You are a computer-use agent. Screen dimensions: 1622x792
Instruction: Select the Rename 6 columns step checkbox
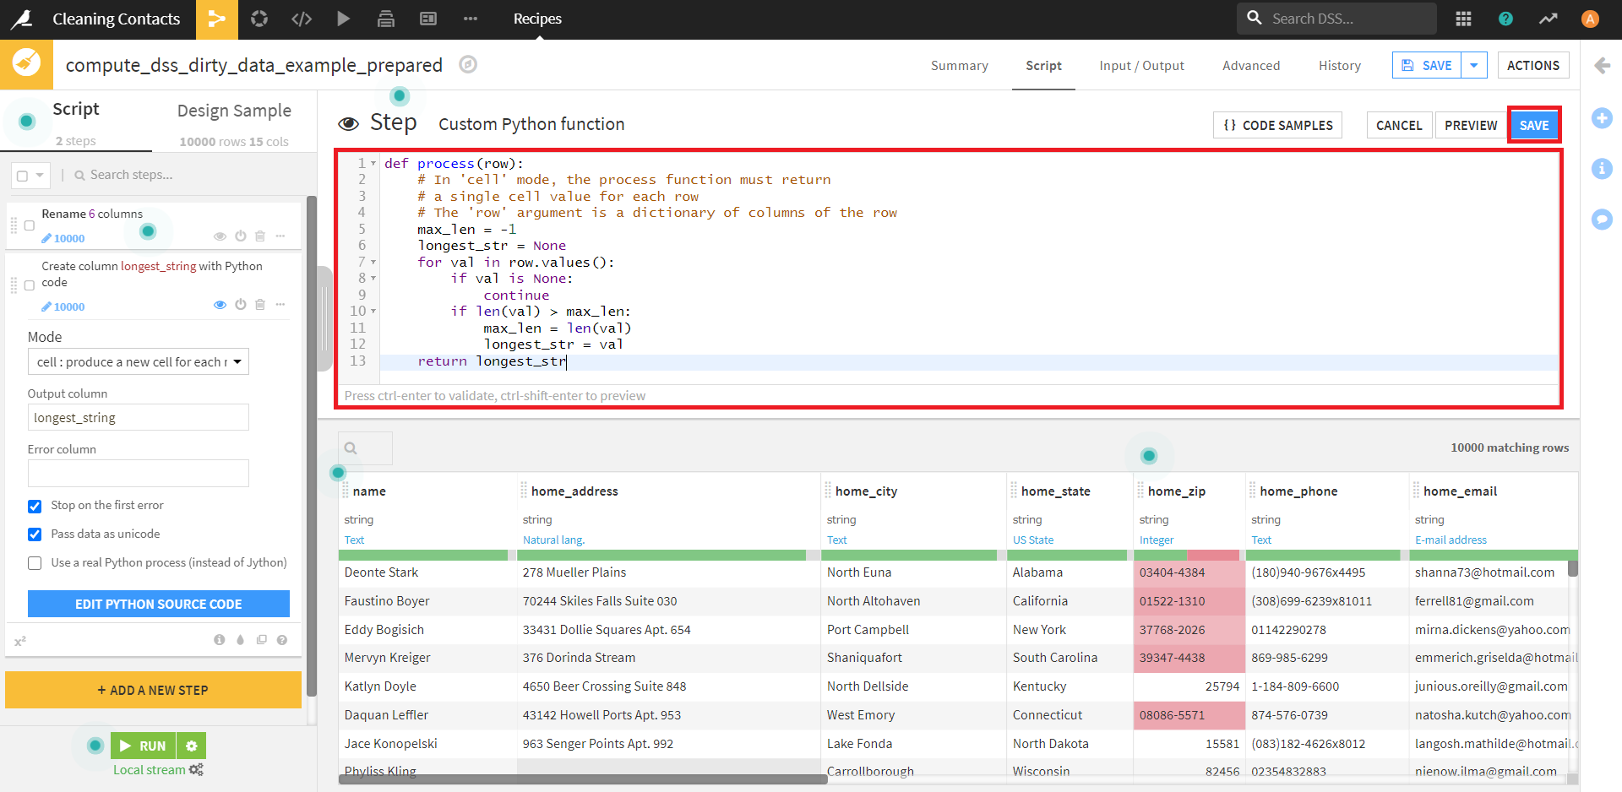tap(30, 225)
